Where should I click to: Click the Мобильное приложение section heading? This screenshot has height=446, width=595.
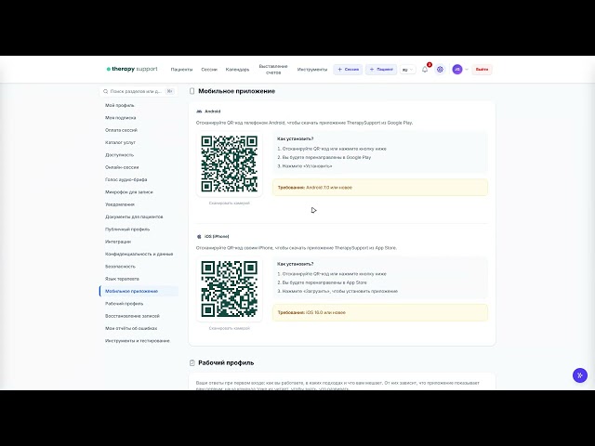[237, 91]
